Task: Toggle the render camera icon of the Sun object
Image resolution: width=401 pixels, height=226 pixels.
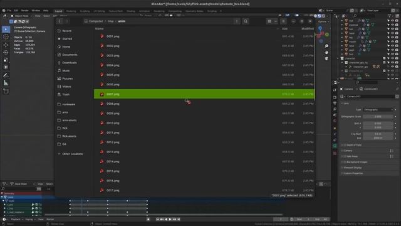Action: (x=397, y=55)
